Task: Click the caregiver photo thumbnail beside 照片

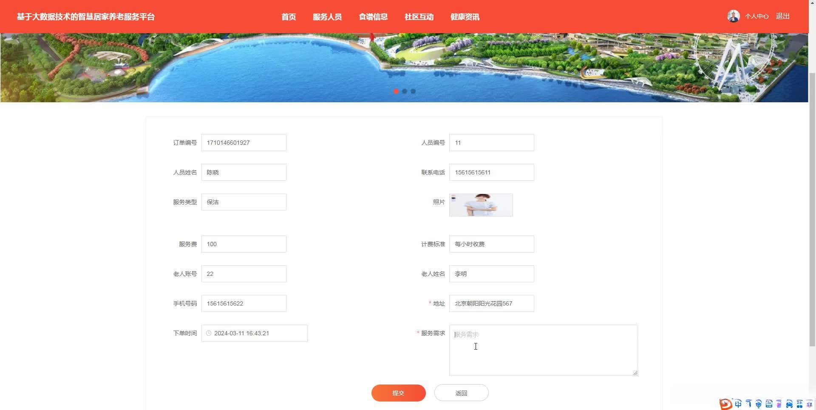Action: (481, 205)
